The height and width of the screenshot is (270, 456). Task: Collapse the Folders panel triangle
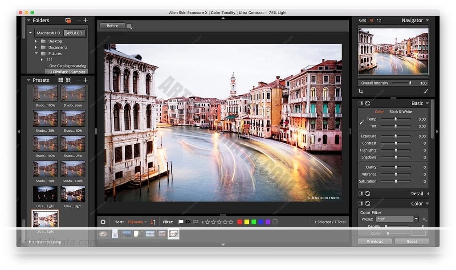[x=28, y=20]
